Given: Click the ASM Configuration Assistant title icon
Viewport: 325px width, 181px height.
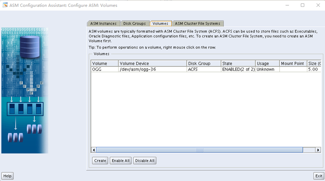Looking at the screenshot, I should tap(5, 5).
